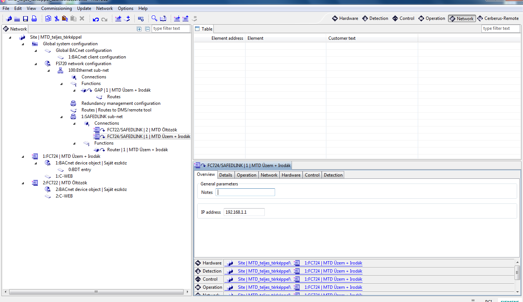Switch to Hardware task card
This screenshot has height=302, width=523.
345,18
